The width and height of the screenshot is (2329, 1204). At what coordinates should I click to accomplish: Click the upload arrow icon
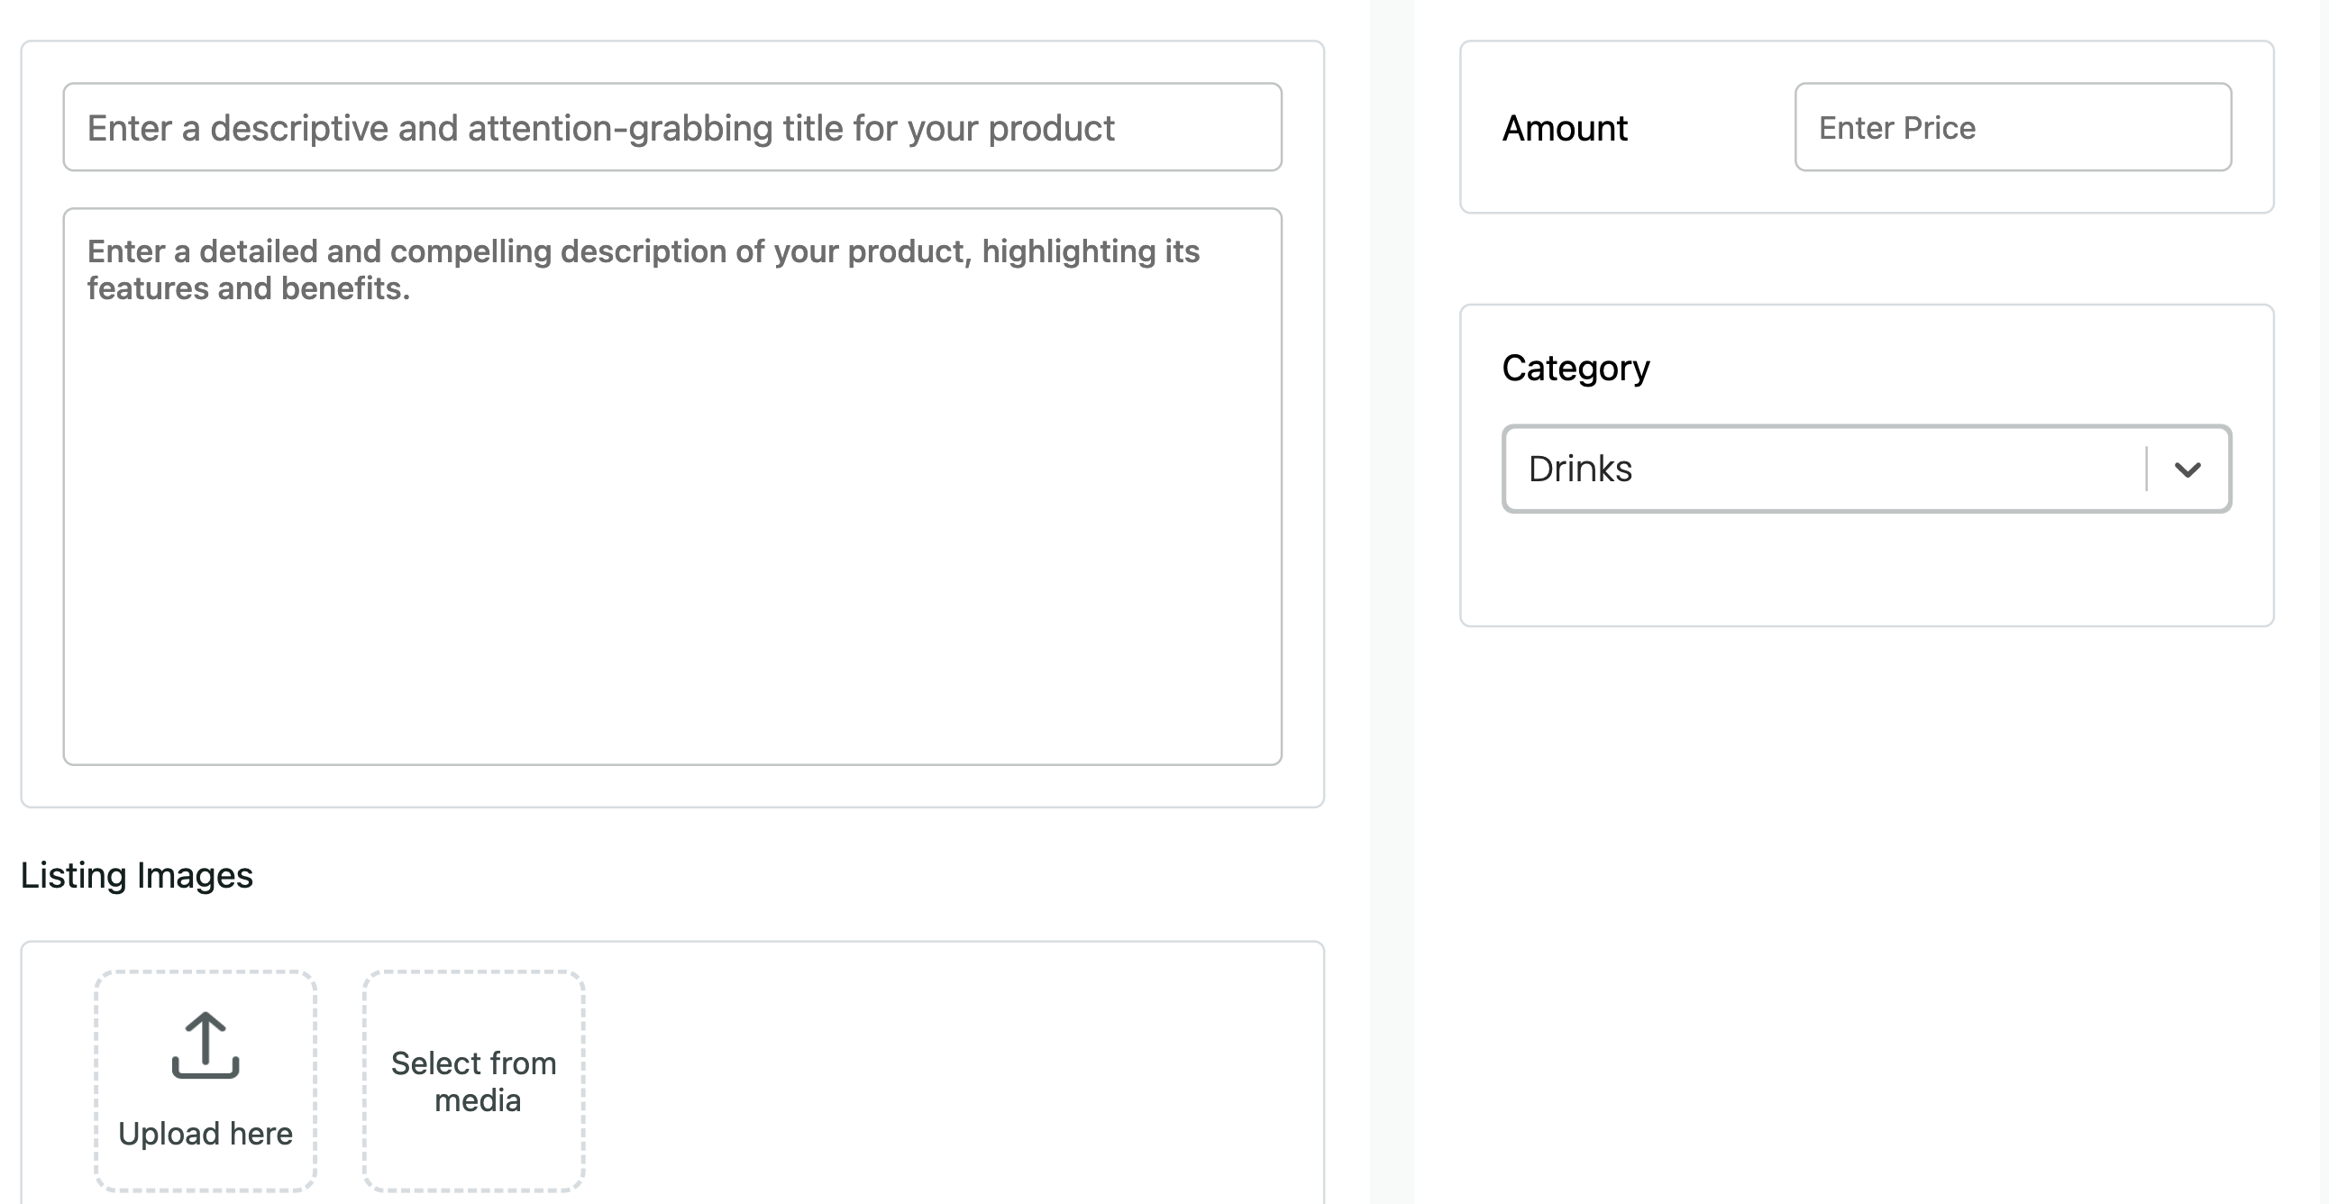(x=205, y=1044)
